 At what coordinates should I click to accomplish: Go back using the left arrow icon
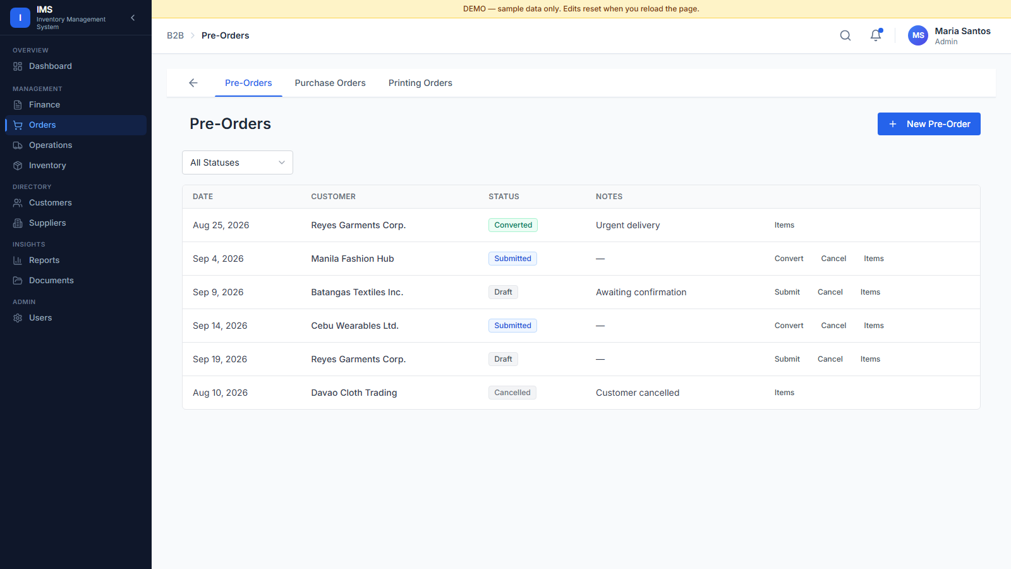tap(193, 83)
